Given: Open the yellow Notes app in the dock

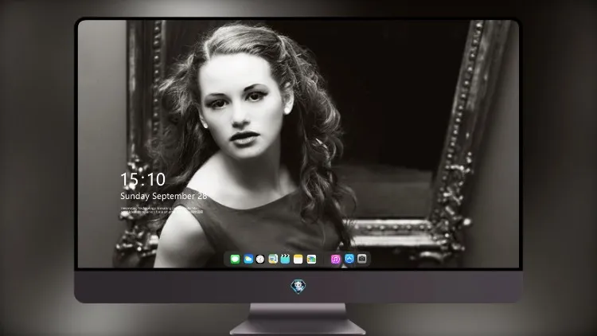Looking at the screenshot, I should point(298,259).
